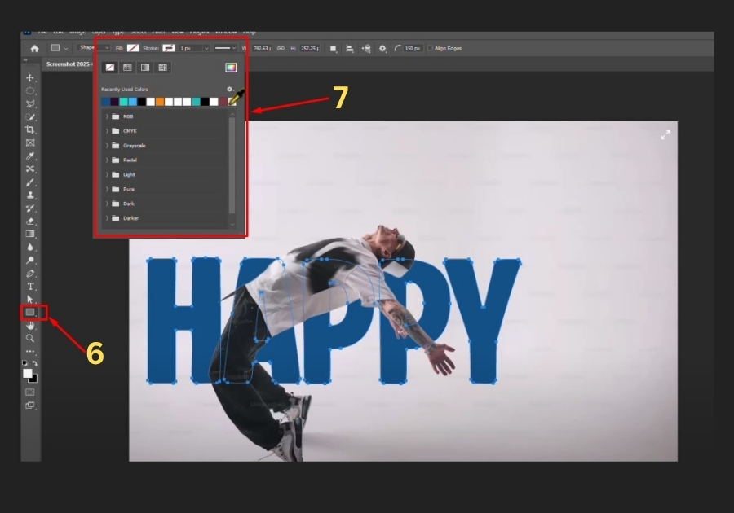Image resolution: width=734 pixels, height=513 pixels.
Task: Open the color picker rainbow icon
Action: click(231, 68)
